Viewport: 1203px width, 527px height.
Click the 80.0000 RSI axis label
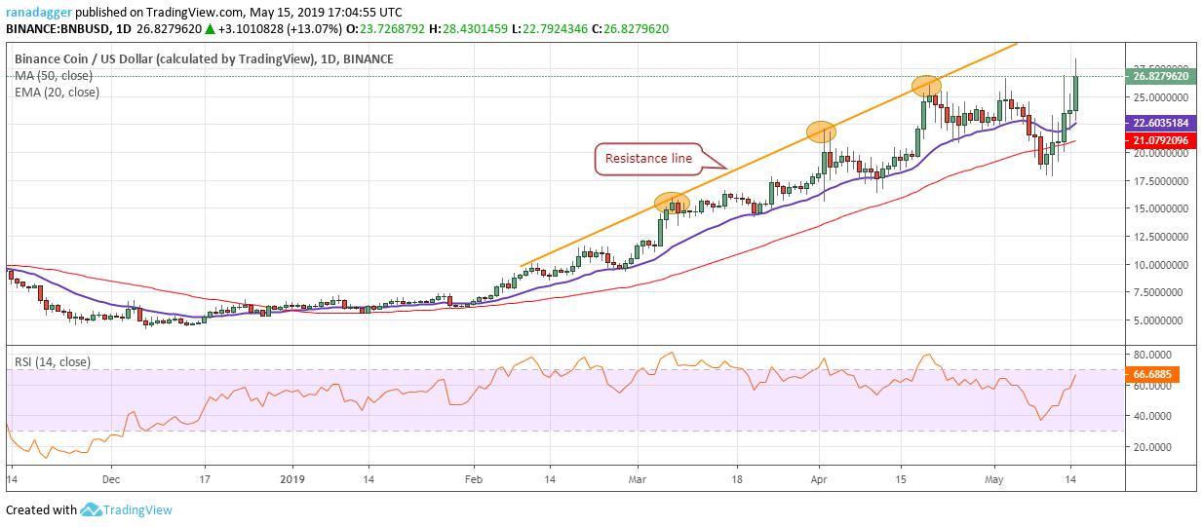coord(1152,355)
